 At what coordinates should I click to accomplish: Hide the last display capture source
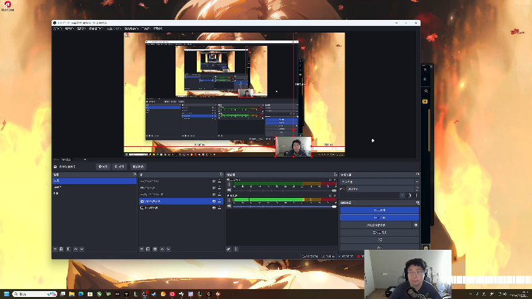point(213,208)
